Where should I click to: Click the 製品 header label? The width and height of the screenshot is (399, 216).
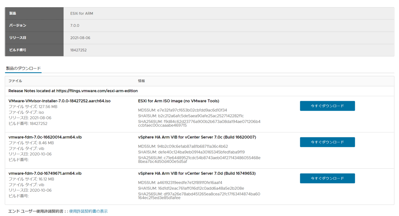click(13, 13)
